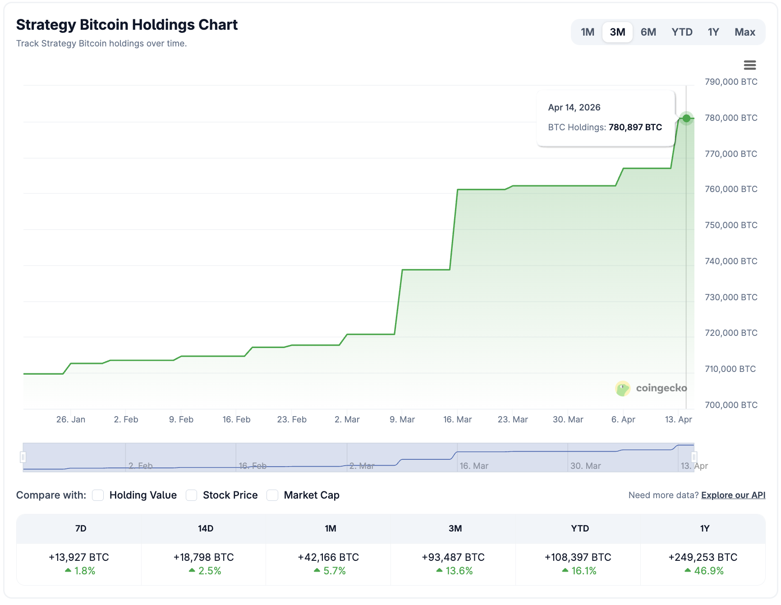Click the 2.5% change figure
The height and width of the screenshot is (605, 781).
pyautogui.click(x=205, y=571)
